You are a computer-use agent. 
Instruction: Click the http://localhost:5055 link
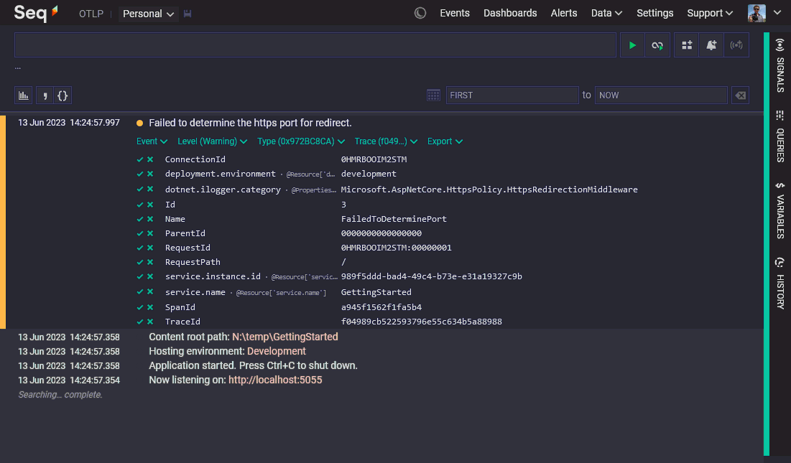[x=275, y=380]
